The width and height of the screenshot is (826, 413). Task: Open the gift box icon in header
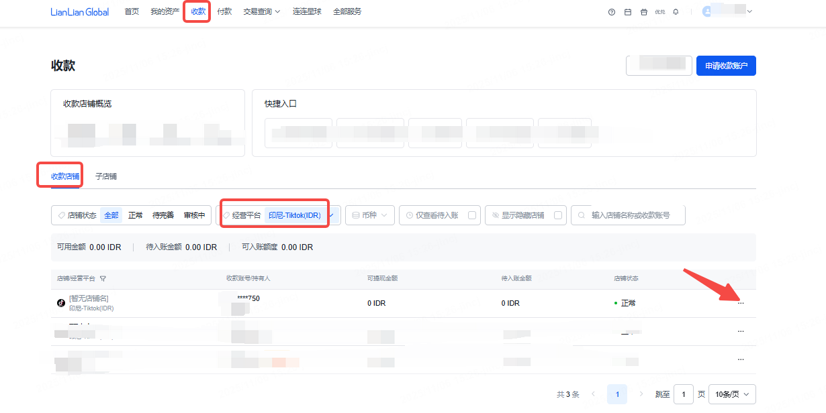pyautogui.click(x=643, y=12)
